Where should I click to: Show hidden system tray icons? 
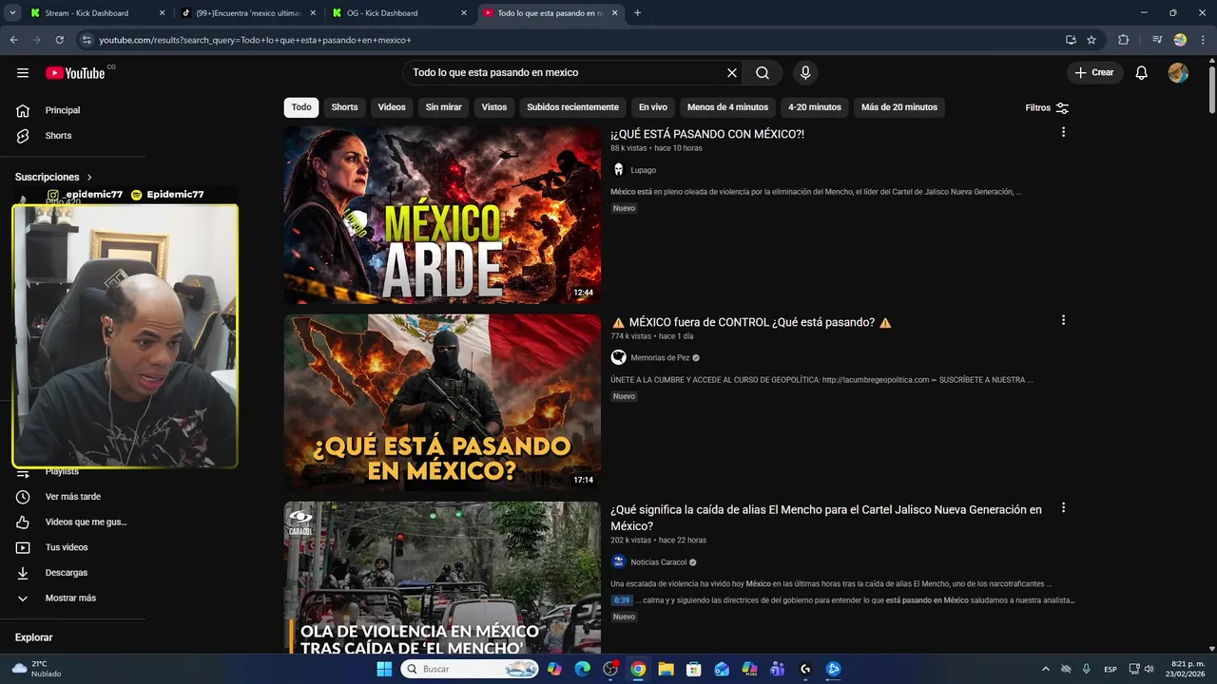pyautogui.click(x=1046, y=669)
